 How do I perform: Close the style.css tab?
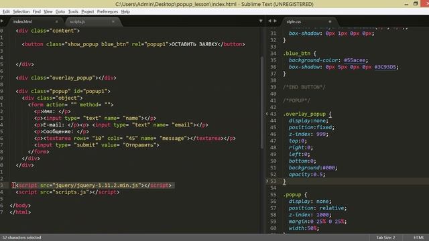pos(330,21)
